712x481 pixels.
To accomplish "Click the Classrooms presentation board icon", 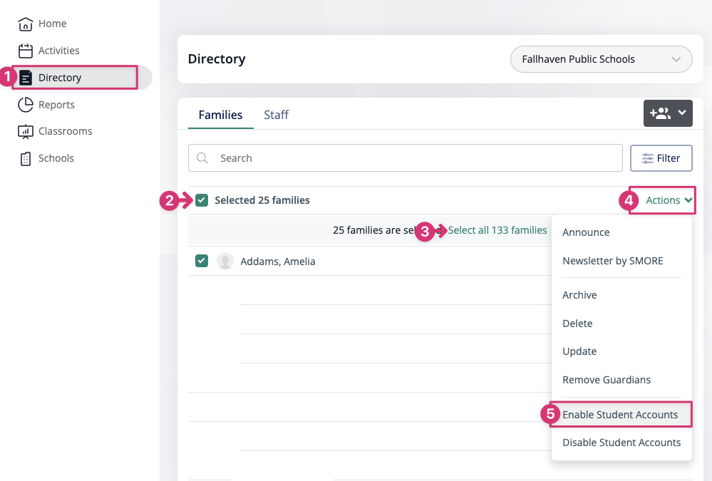I will 26,132.
